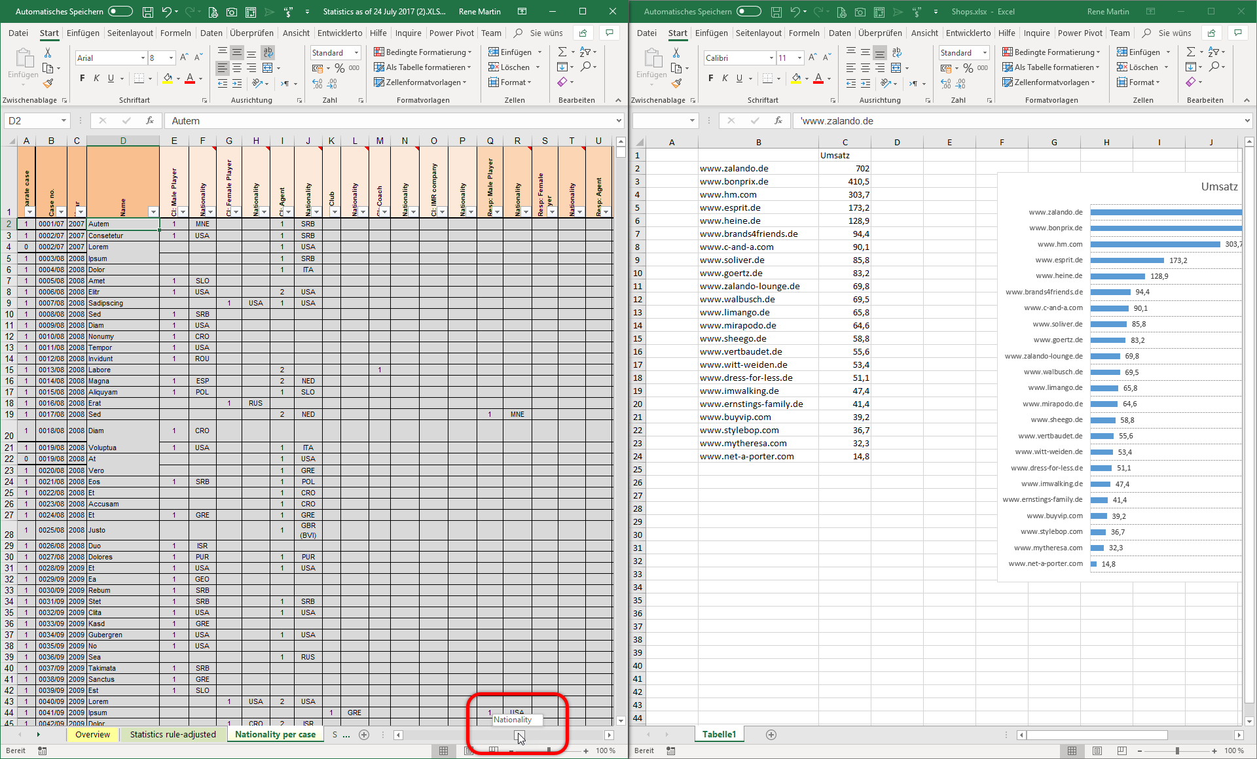1257x759 pixels.
Task: Click the horizontal scrollbar thumb in Shops.xlsx
Action: pos(1097,735)
